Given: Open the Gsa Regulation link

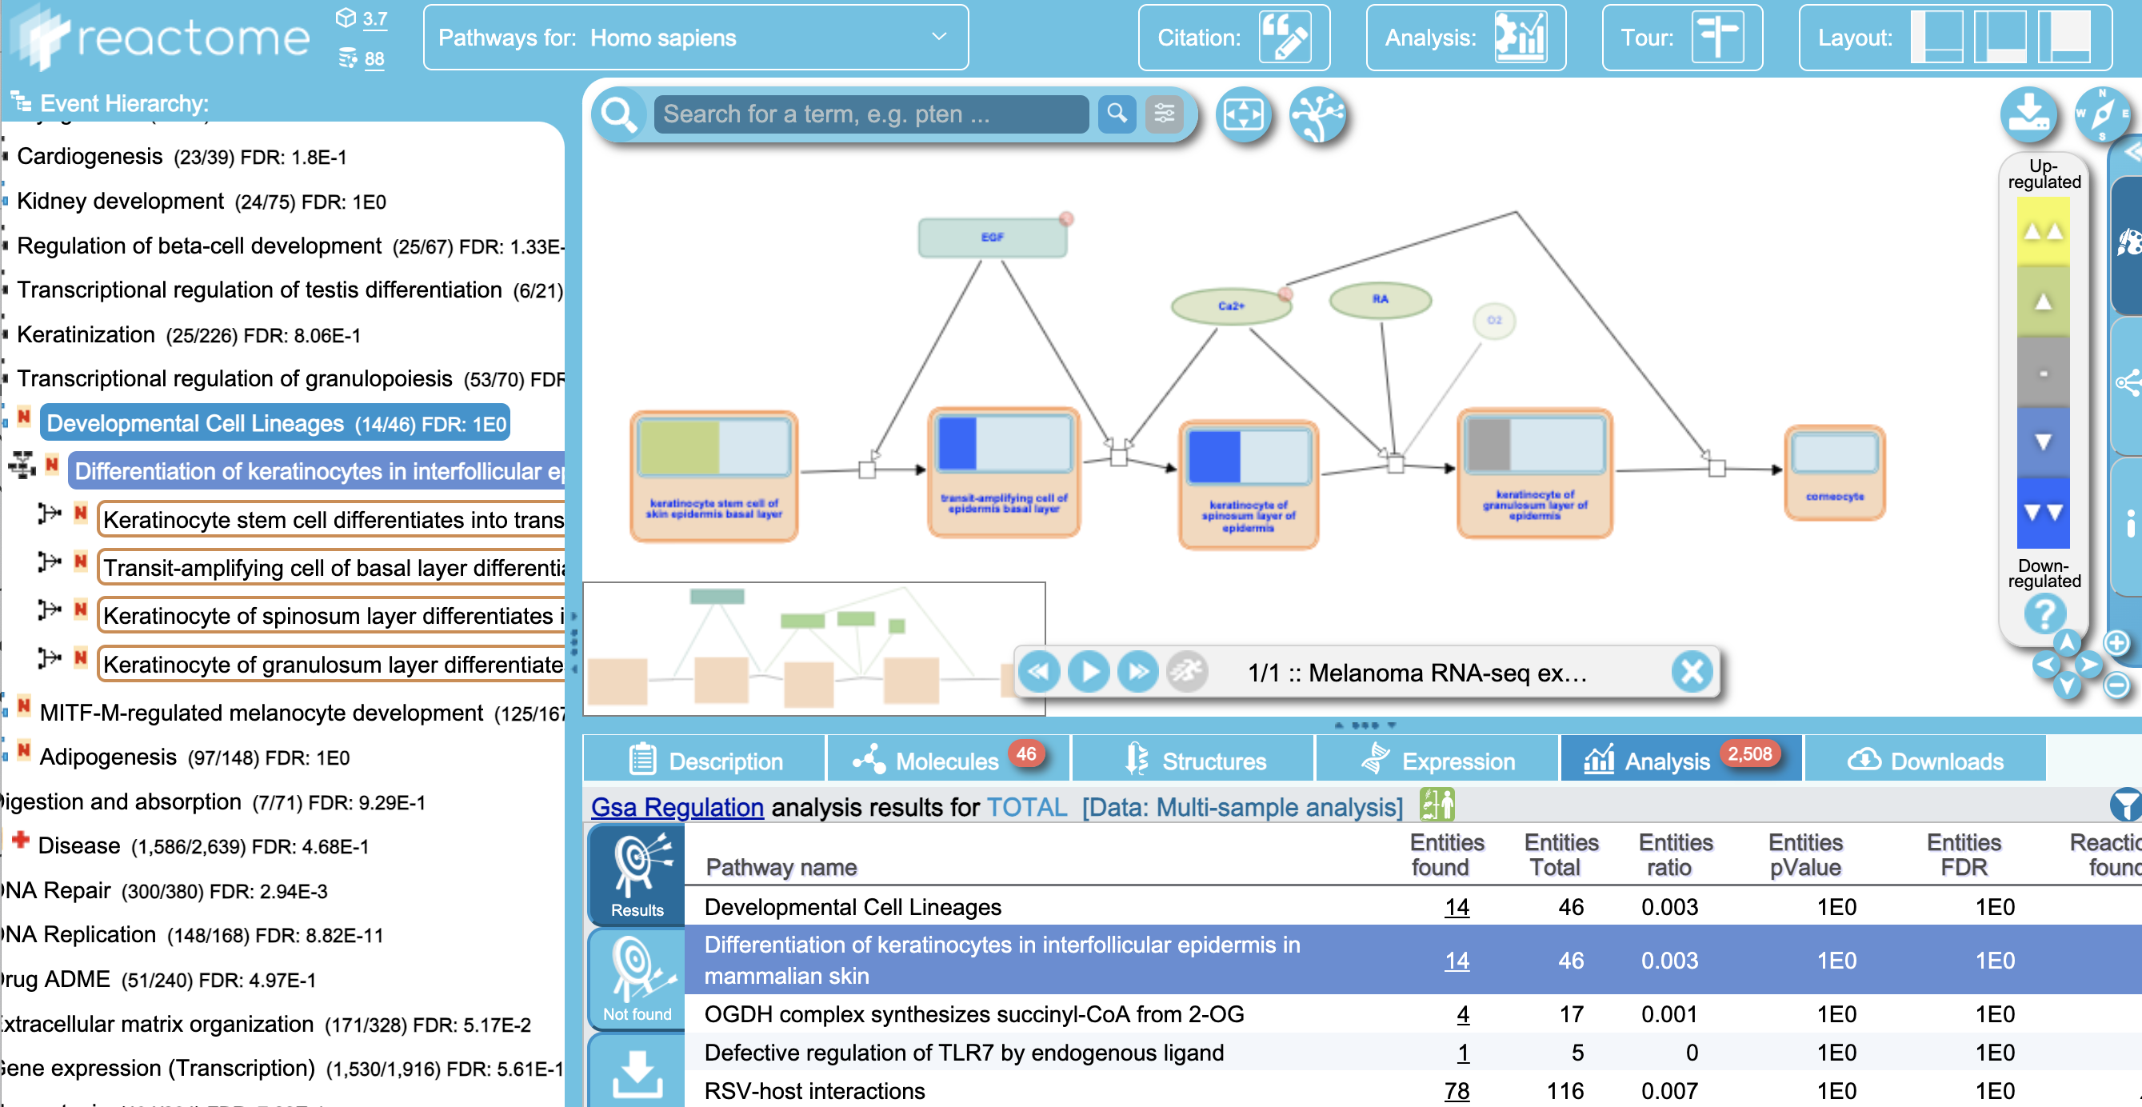Looking at the screenshot, I should (677, 807).
